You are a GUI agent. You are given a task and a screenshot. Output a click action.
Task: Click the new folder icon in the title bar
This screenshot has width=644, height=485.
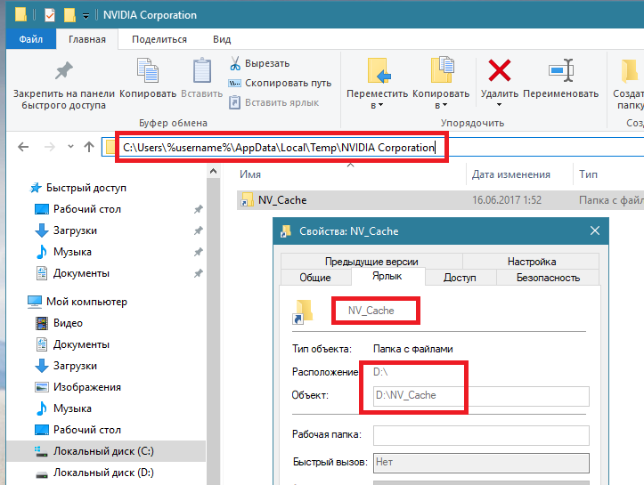click(69, 15)
